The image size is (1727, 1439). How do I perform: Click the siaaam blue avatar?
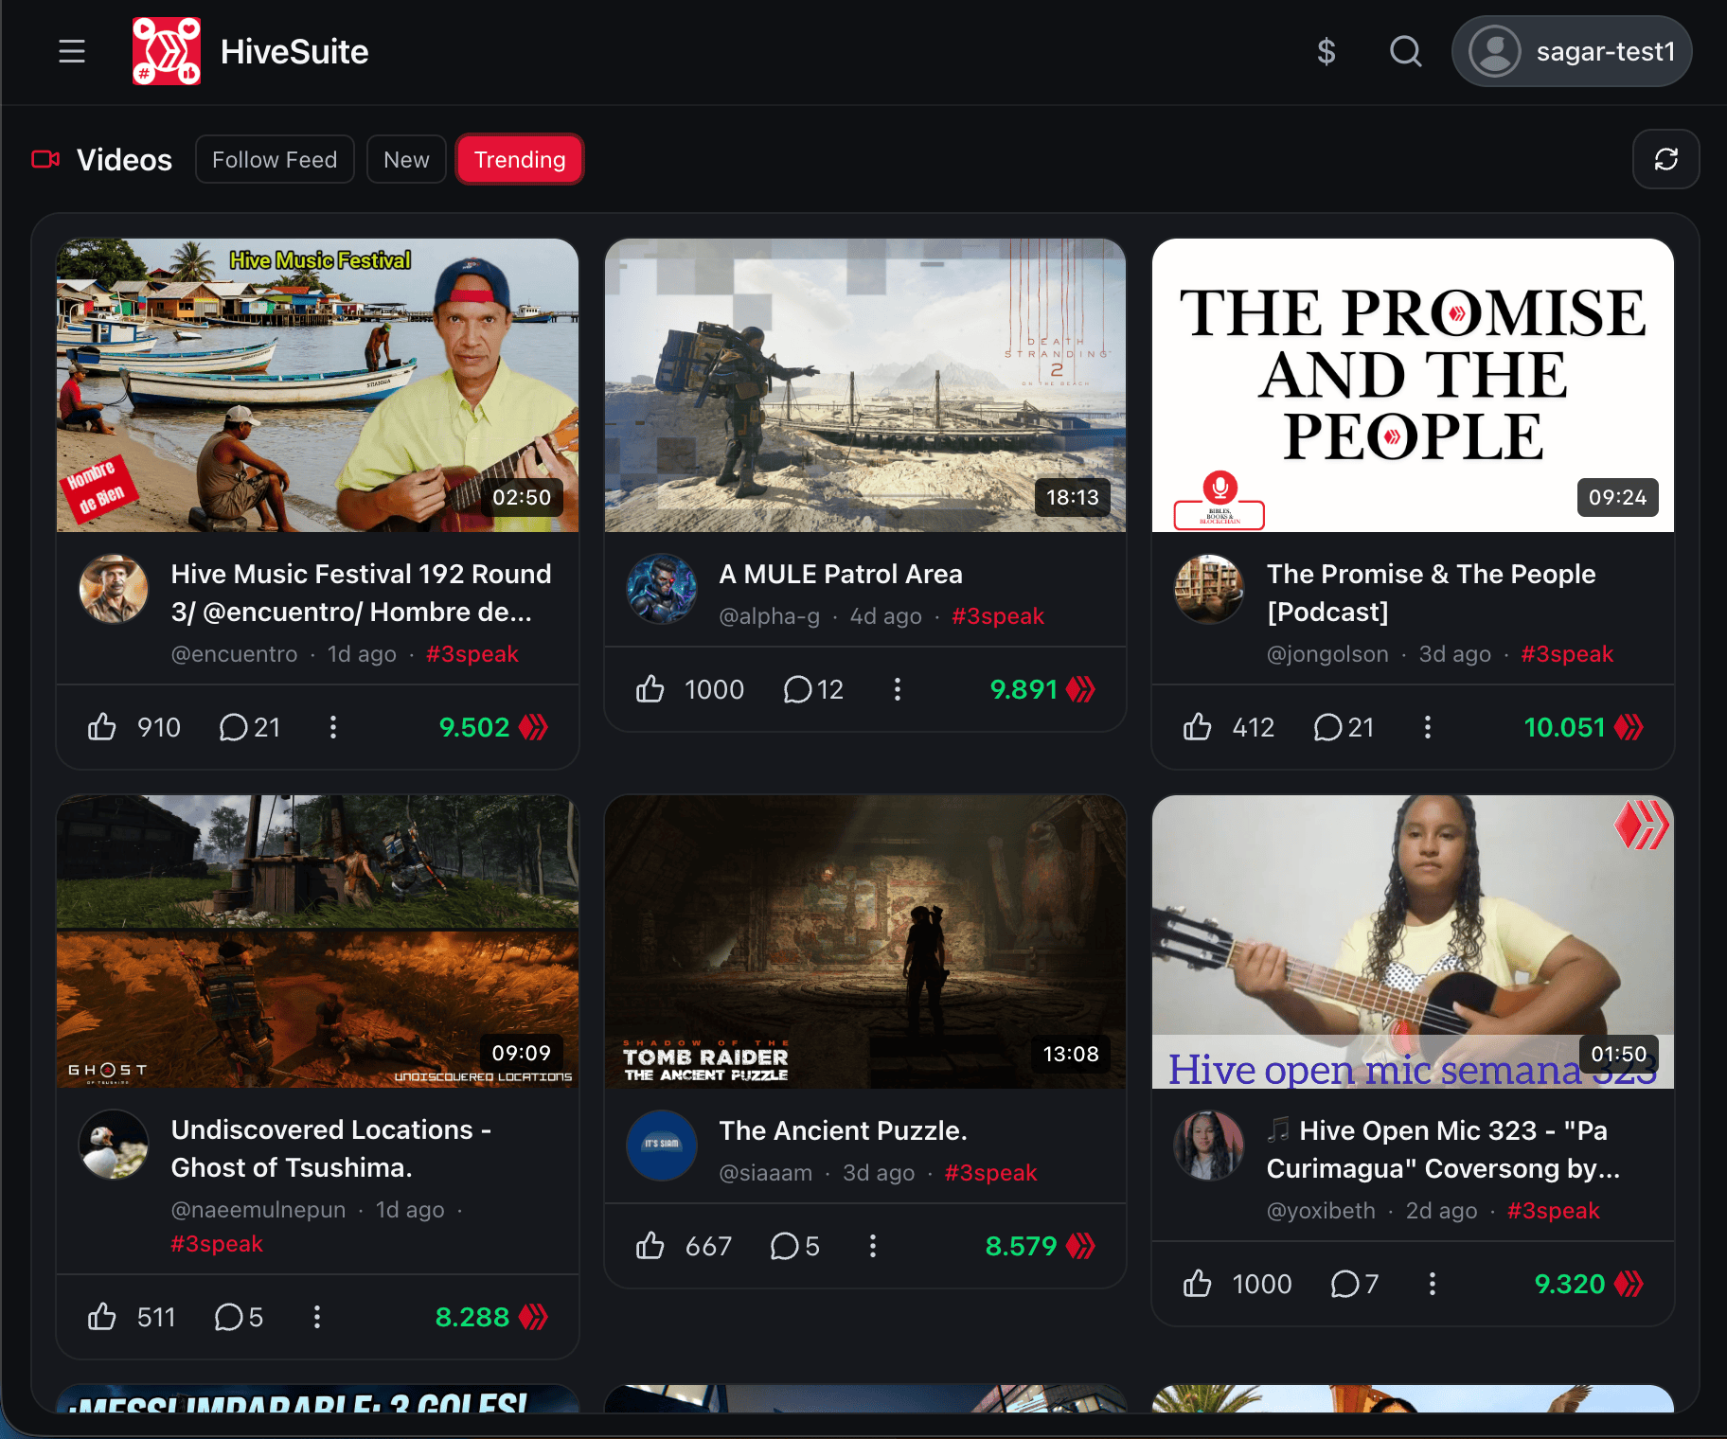(662, 1146)
